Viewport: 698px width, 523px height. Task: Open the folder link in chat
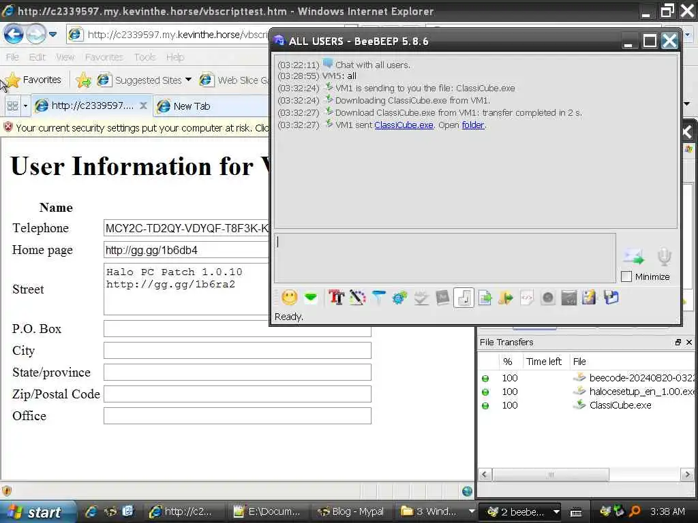click(473, 125)
